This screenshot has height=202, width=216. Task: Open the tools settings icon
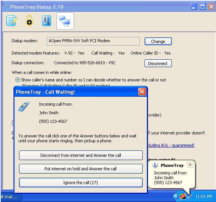tap(47, 21)
